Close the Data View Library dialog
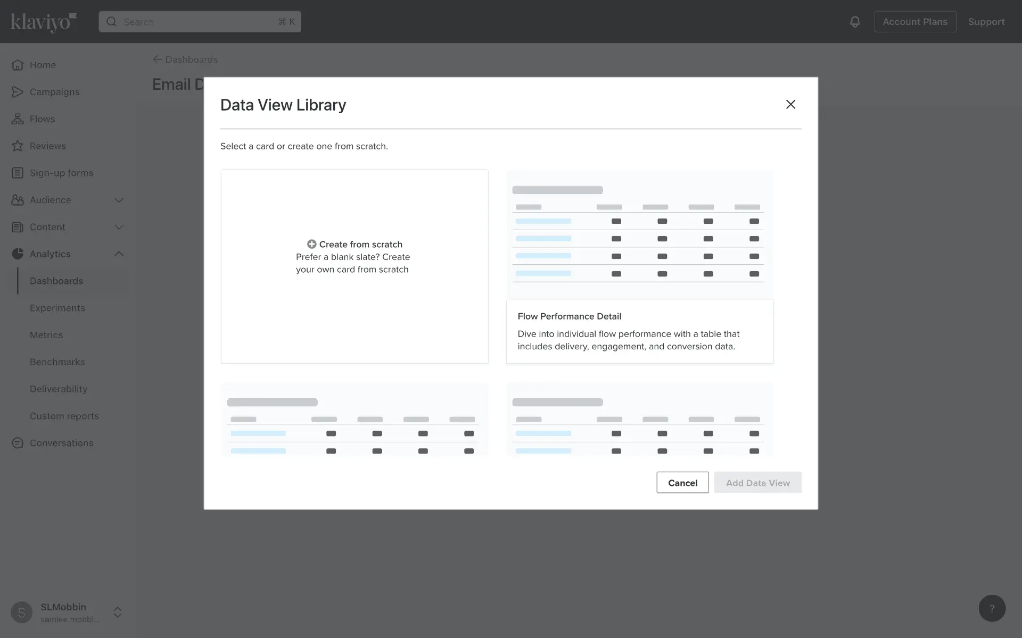Screen dimensions: 1022x638 coord(790,104)
